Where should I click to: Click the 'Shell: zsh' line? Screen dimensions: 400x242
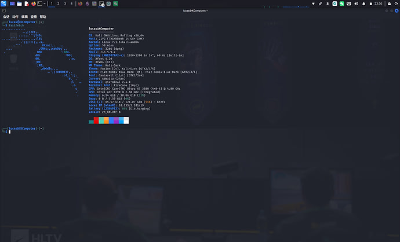pyautogui.click(x=102, y=52)
